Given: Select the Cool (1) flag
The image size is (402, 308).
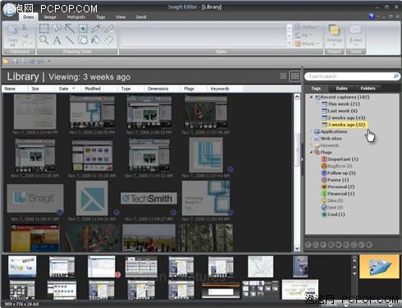Looking at the screenshot, I should [x=333, y=214].
